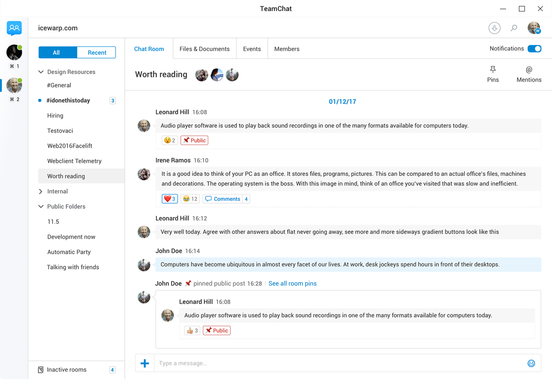Collapse the Design Resources group
Image resolution: width=552 pixels, height=379 pixels.
41,72
